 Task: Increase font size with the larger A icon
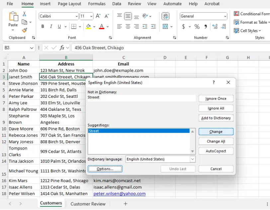click(x=98, y=16)
